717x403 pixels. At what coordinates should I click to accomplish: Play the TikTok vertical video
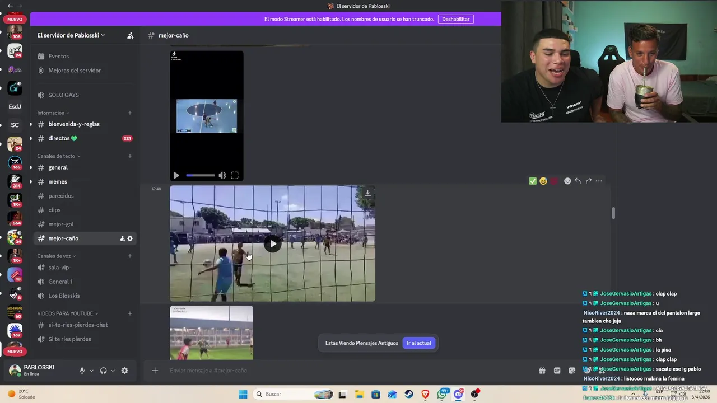pos(176,175)
